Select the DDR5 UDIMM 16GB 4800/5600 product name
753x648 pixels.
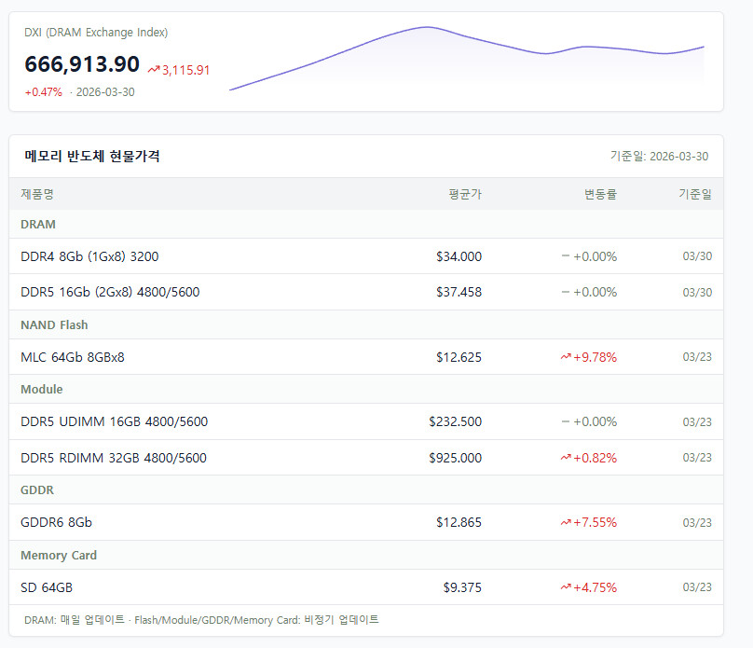pos(115,421)
